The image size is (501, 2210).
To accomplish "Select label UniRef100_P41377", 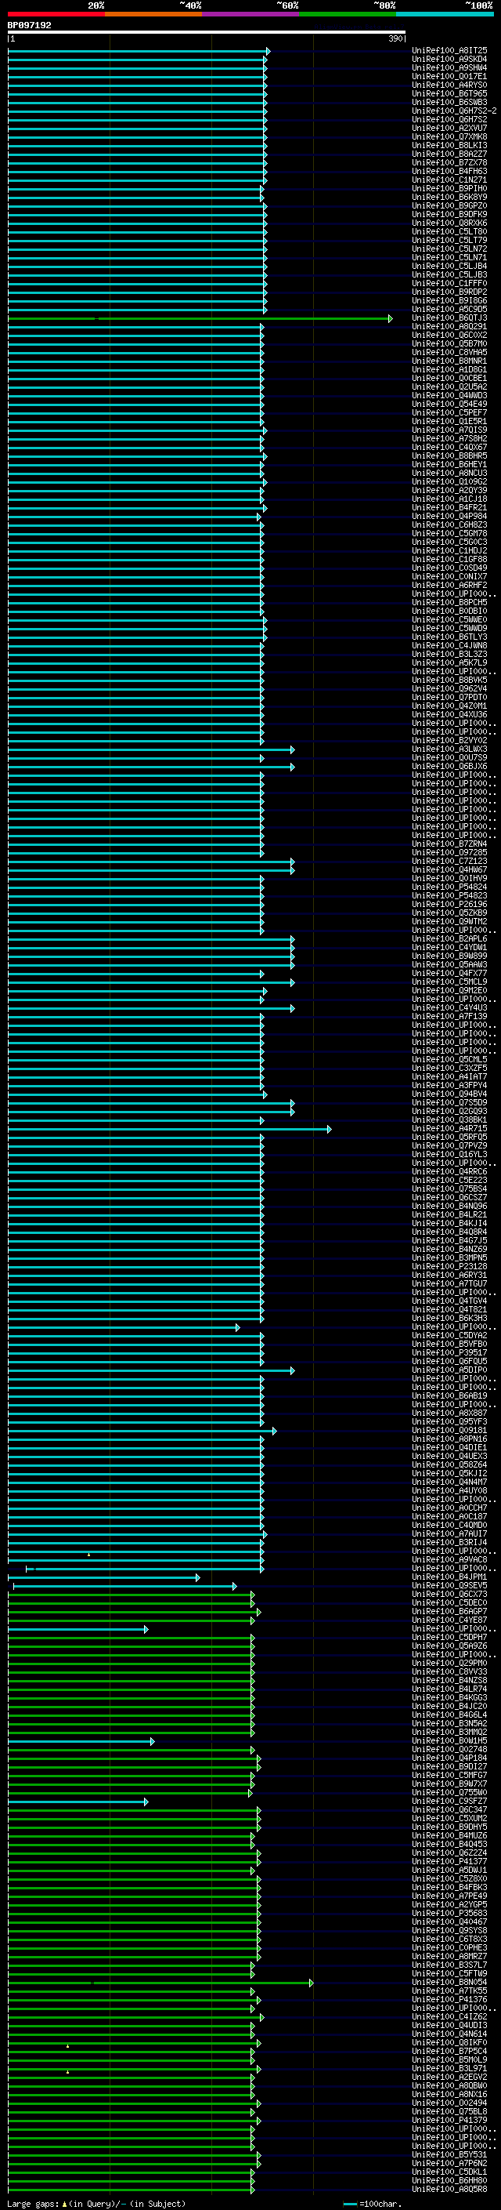I will 449,1862.
